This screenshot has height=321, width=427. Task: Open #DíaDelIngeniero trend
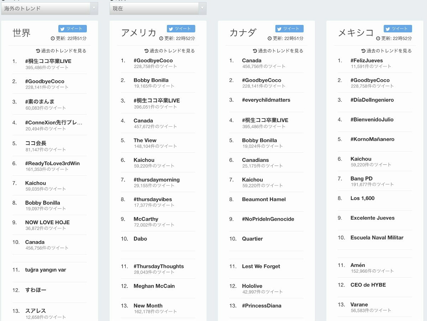pos(372,100)
